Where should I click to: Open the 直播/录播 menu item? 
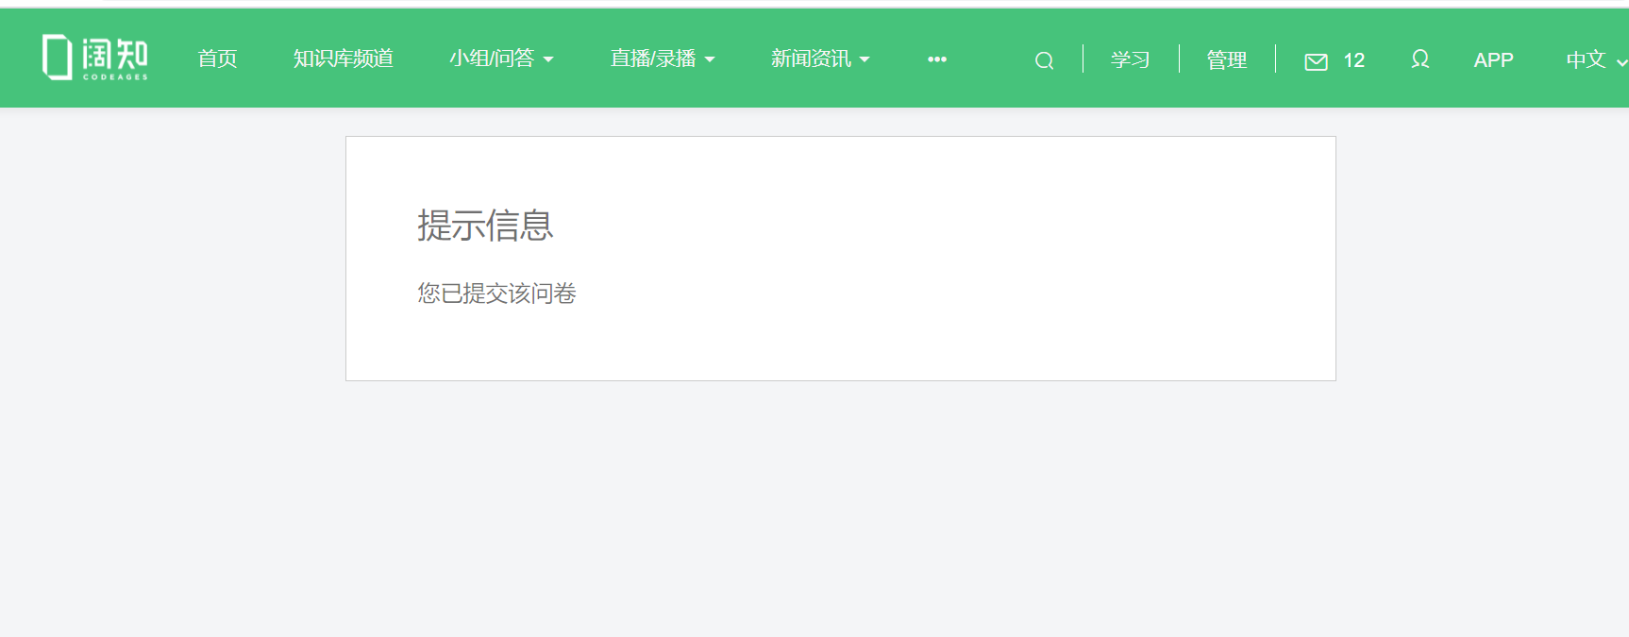(x=653, y=59)
